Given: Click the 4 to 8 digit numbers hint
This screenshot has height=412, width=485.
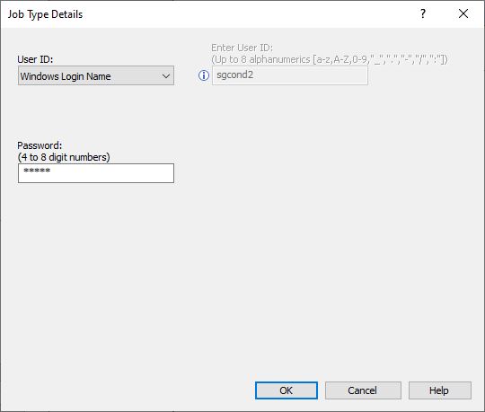Looking at the screenshot, I should coord(64,157).
